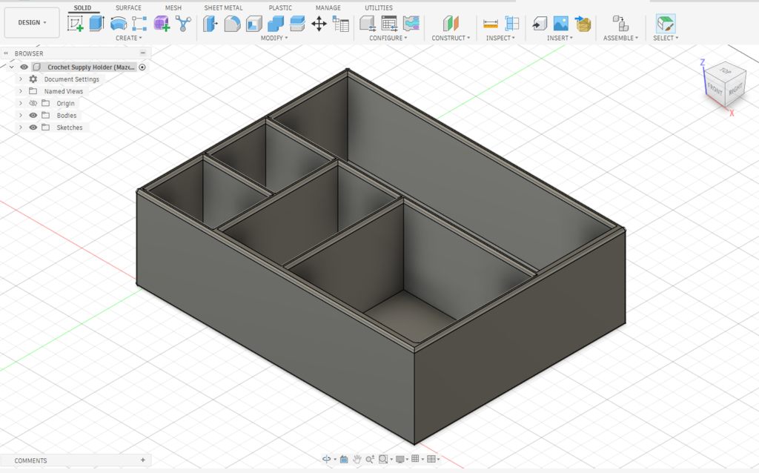Switch to the MANAGE tab

pos(328,7)
